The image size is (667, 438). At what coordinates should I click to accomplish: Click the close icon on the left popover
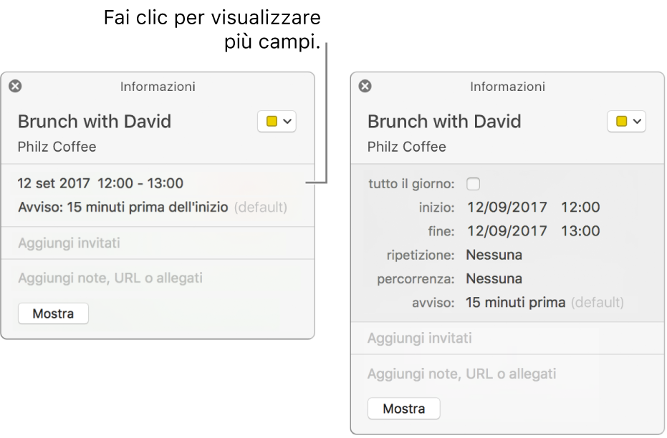click(14, 86)
